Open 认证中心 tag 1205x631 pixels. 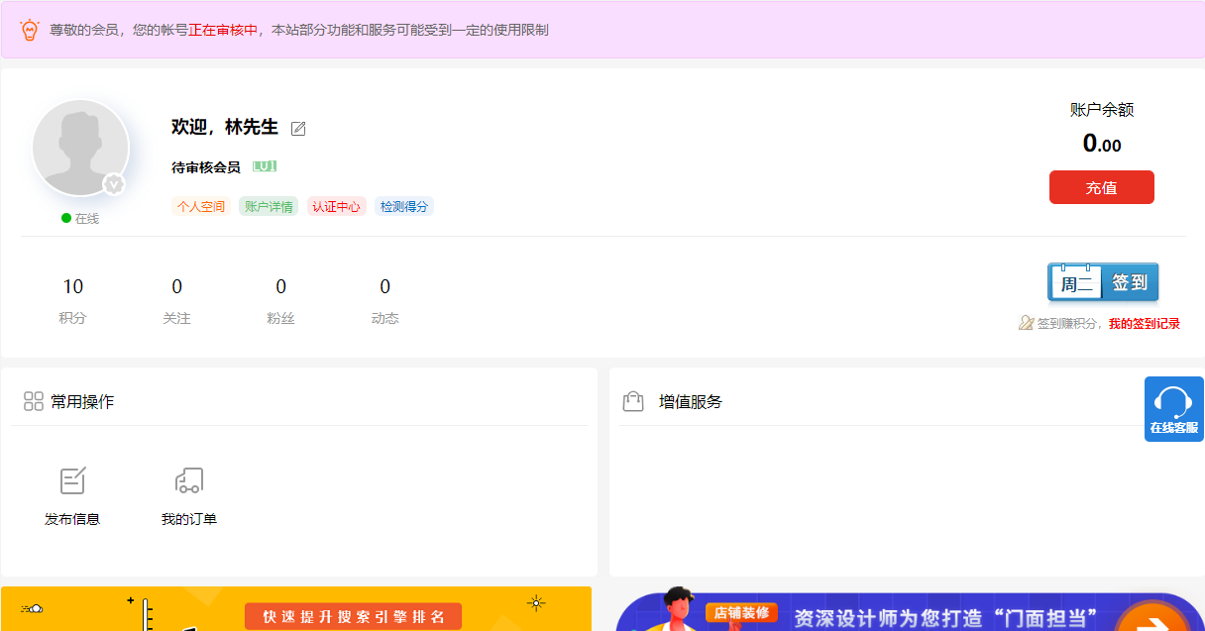click(x=336, y=207)
